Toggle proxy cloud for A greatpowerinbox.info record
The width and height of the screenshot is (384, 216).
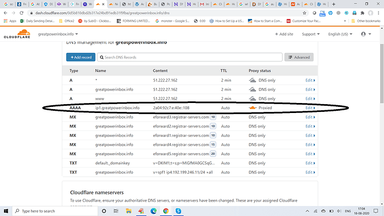click(253, 90)
